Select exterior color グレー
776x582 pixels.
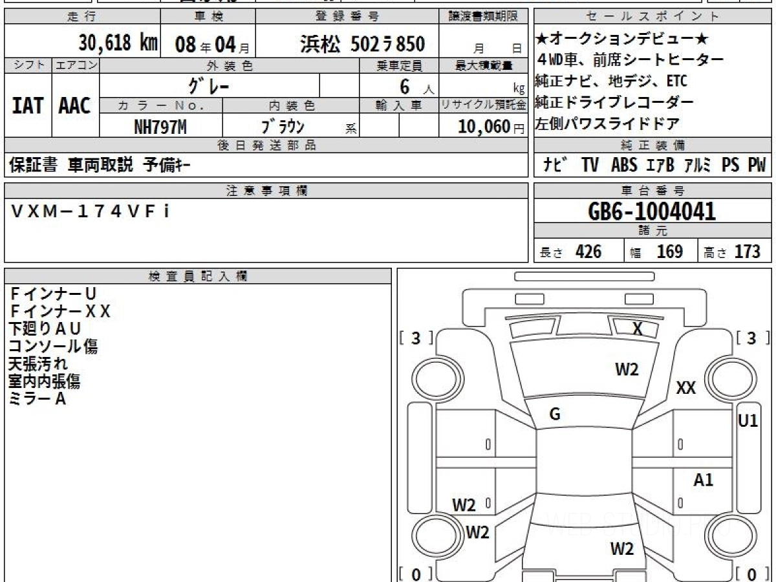tap(208, 85)
